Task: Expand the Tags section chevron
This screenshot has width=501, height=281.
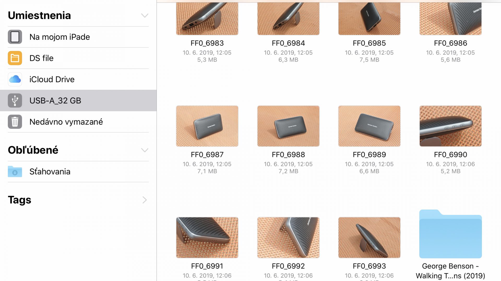Action: 145,200
